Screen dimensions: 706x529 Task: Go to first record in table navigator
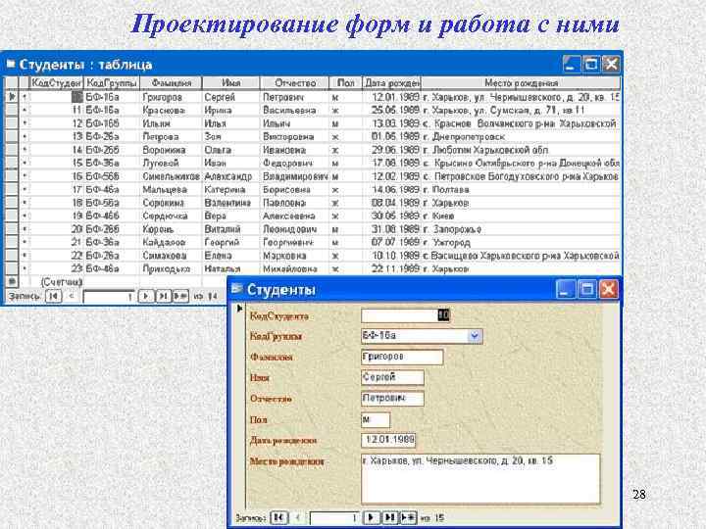coord(54,296)
